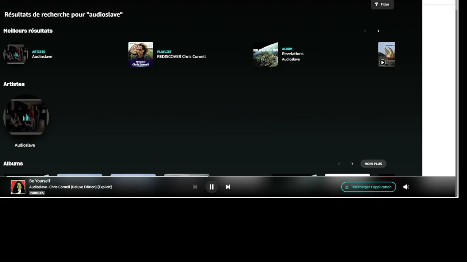Screen dimensions: 467x262
Task: Pause the current track
Action: click(x=212, y=187)
